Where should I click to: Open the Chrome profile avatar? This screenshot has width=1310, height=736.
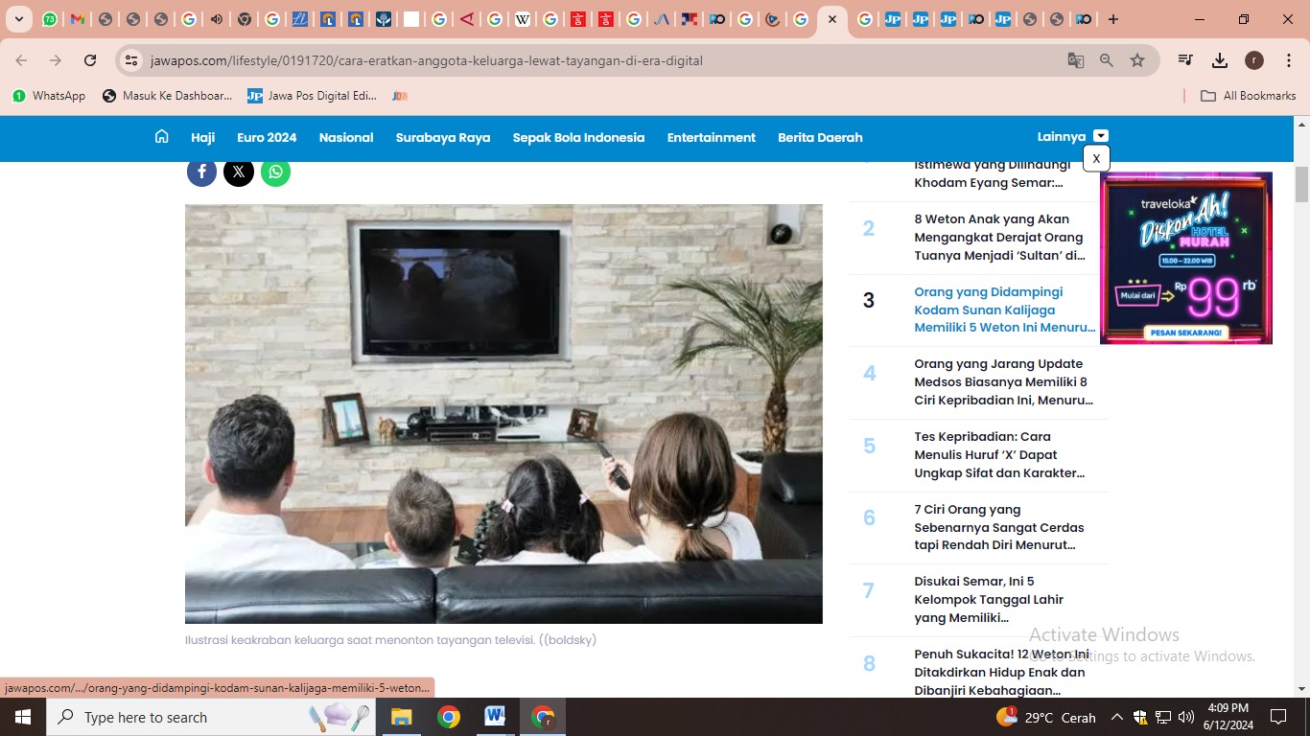1254,60
